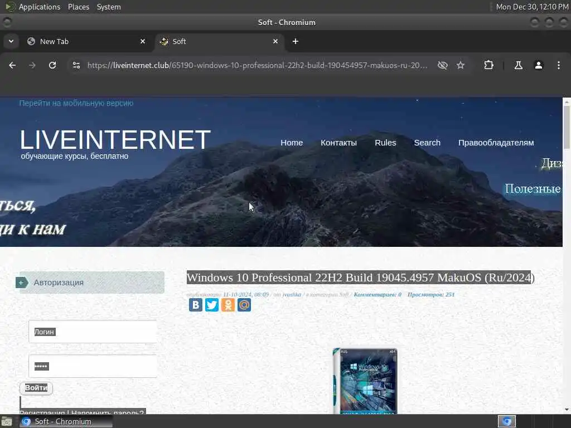Select Soft - Chromium taskbar entry
The image size is (571, 428).
66,421
